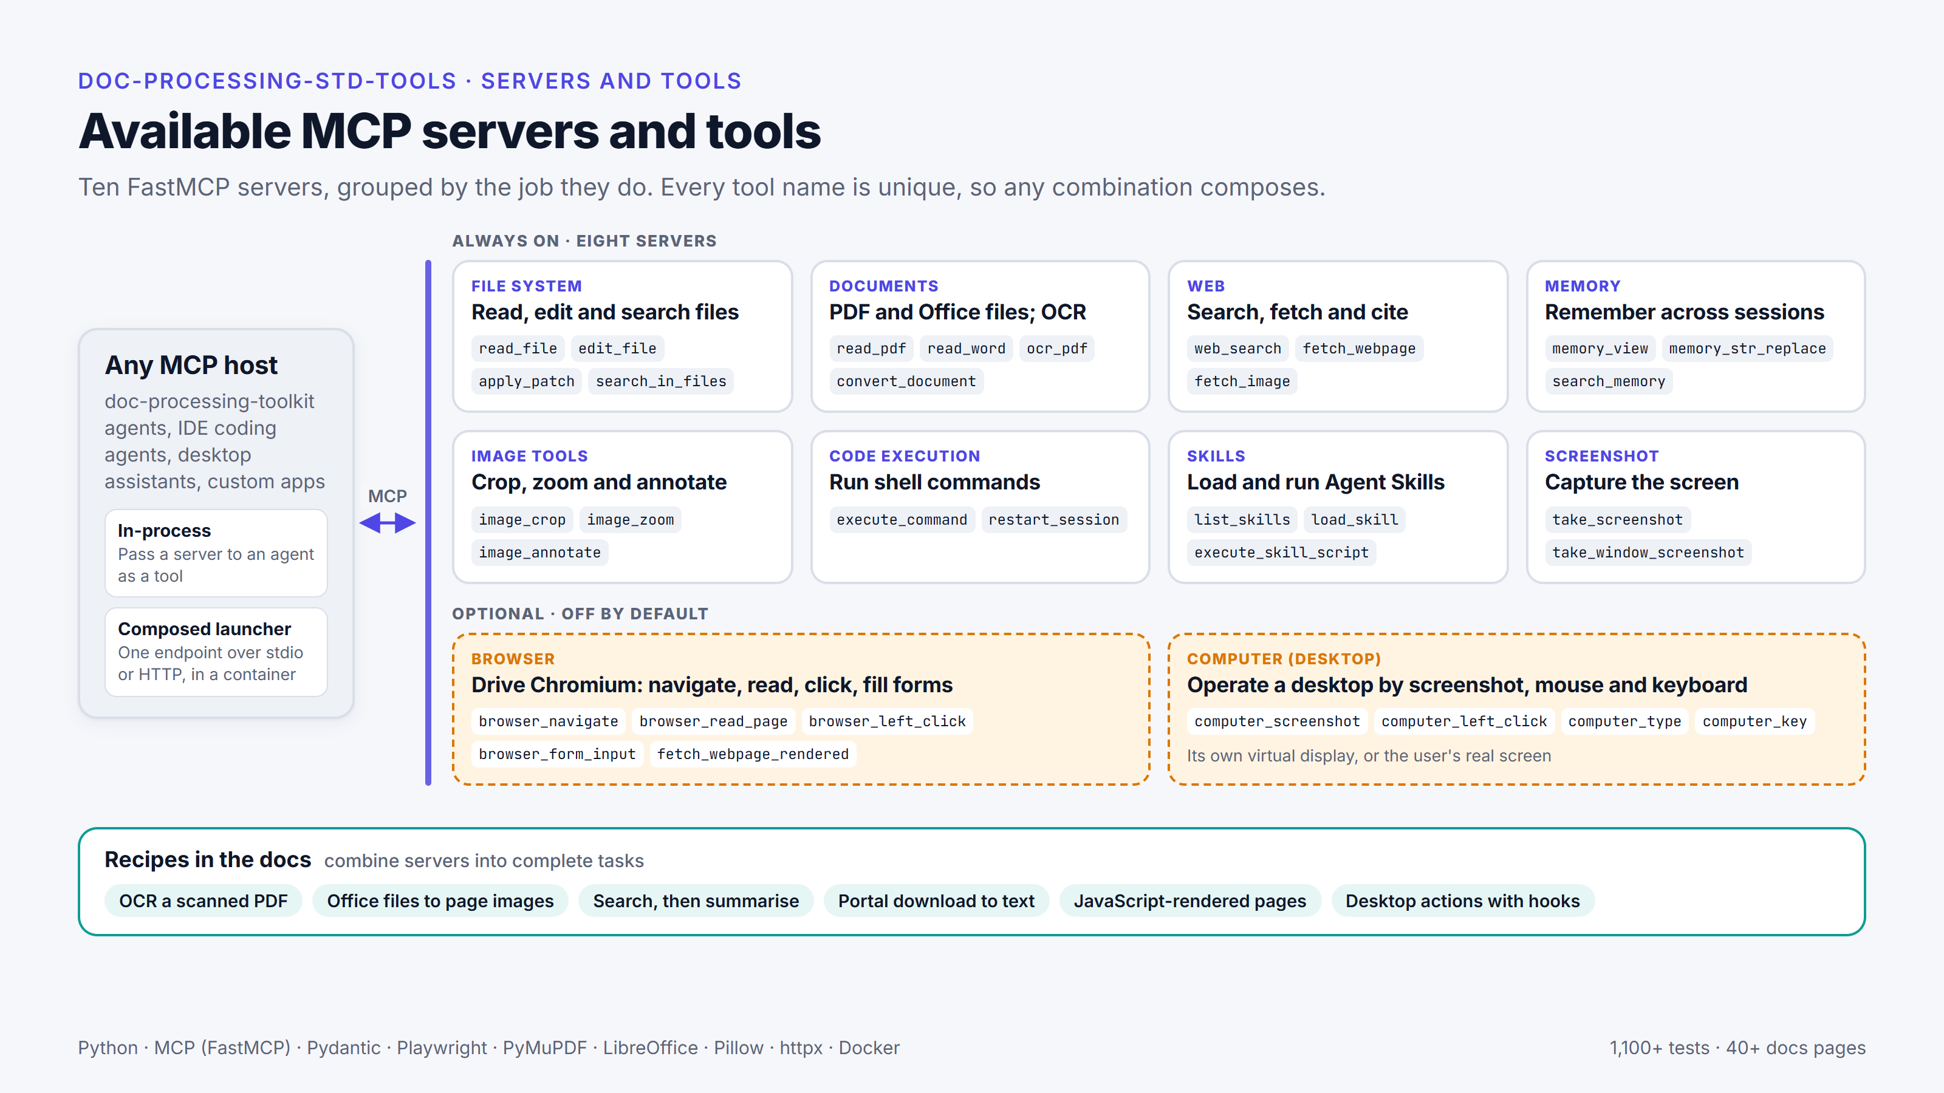Open the 'OCR a scanned PDF' recipe
This screenshot has width=1944, height=1093.
tap(203, 901)
